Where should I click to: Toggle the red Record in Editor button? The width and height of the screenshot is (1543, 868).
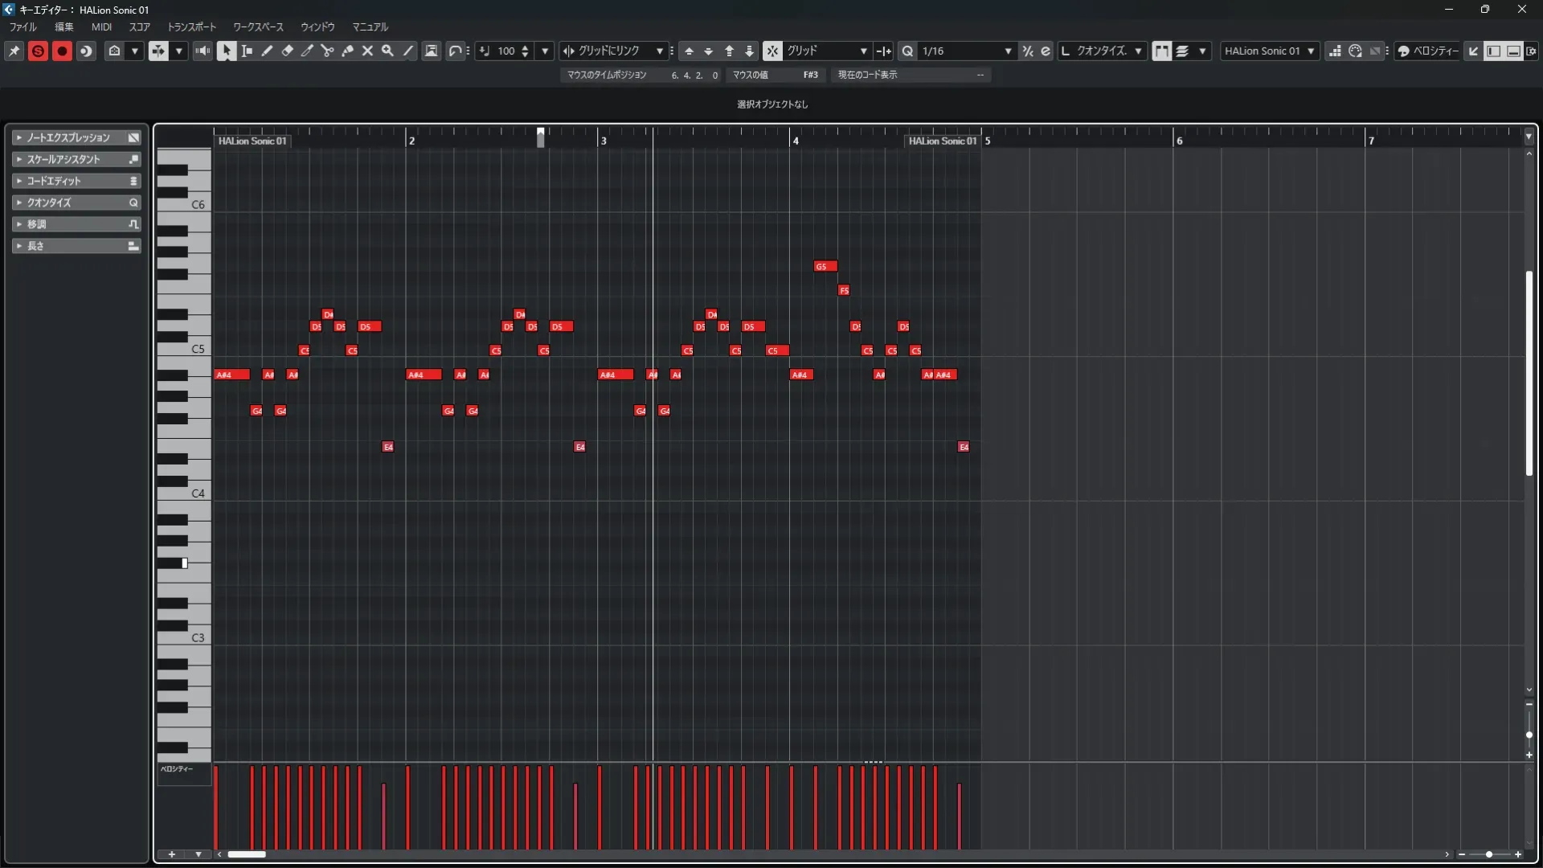click(x=62, y=51)
